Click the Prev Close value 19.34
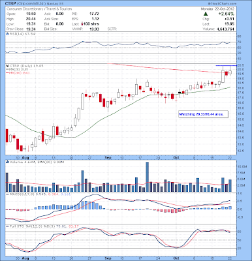The width and height of the screenshot is (252, 261). point(31,29)
